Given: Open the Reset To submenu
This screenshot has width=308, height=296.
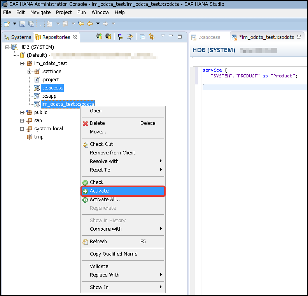Looking at the screenshot, I should 123,170.
